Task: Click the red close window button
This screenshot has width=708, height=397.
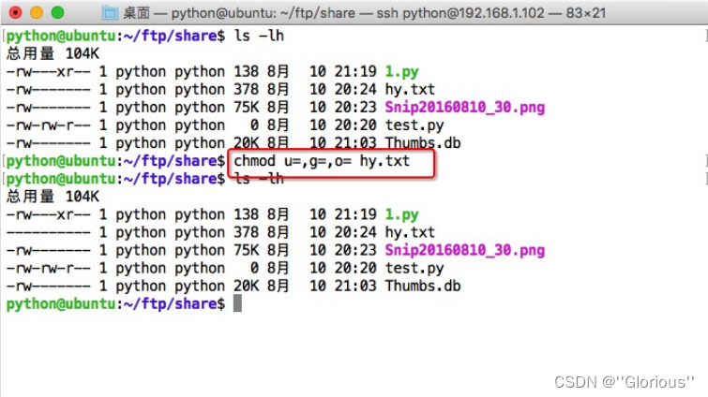Action: (x=15, y=12)
